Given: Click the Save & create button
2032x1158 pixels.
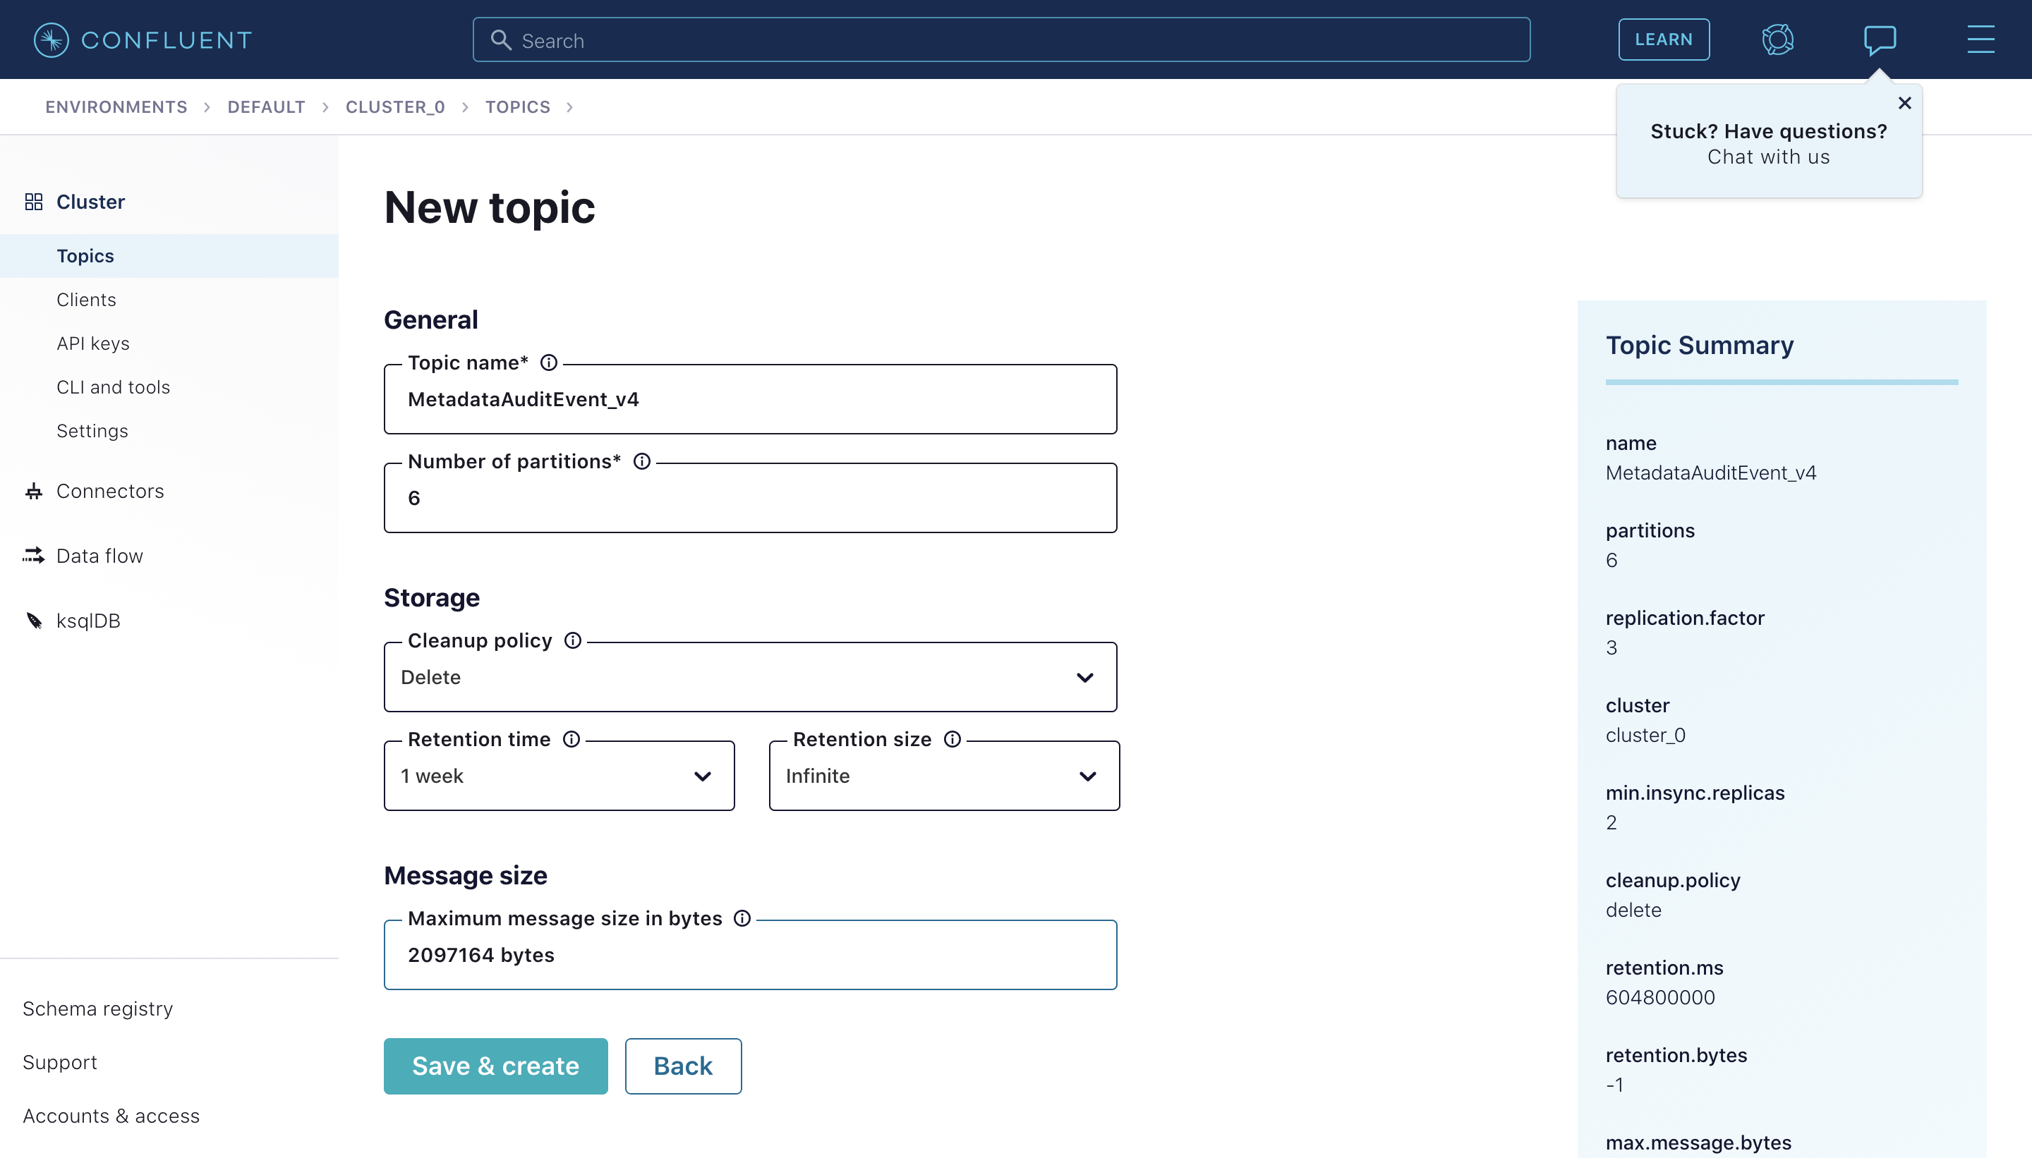Looking at the screenshot, I should coord(495,1066).
